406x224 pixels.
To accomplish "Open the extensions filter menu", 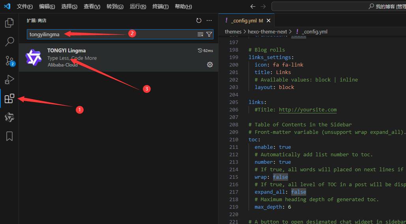I will pyautogui.click(x=209, y=34).
